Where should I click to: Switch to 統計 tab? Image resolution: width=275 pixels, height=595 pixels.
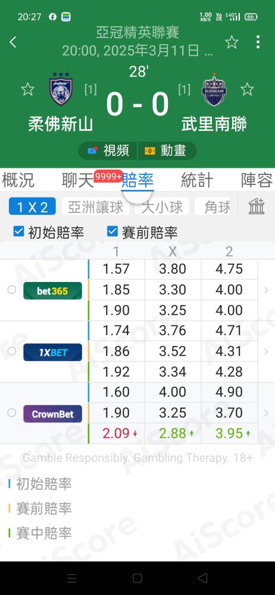(x=197, y=180)
